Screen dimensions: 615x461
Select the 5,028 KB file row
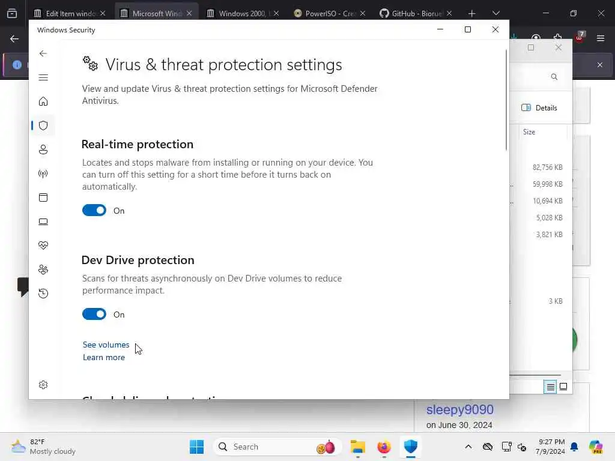pos(549,218)
